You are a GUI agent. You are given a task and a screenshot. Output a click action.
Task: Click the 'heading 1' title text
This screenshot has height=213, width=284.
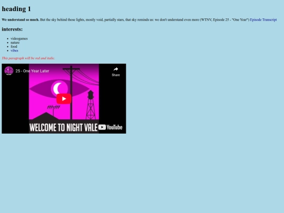[16, 9]
